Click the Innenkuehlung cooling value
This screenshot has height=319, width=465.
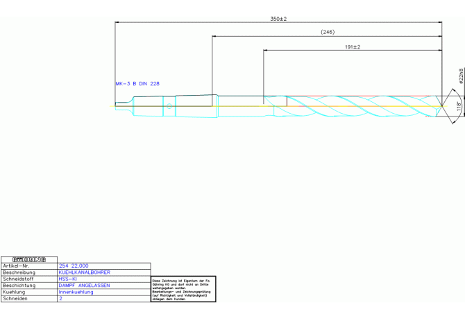(x=76, y=292)
